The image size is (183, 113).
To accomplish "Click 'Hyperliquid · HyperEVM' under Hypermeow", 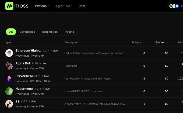I will 30,94.
